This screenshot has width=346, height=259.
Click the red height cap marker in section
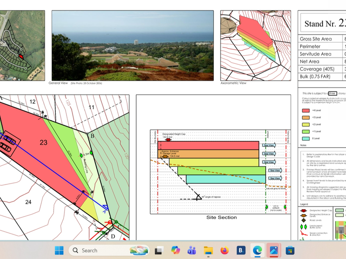pyautogui.click(x=168, y=139)
